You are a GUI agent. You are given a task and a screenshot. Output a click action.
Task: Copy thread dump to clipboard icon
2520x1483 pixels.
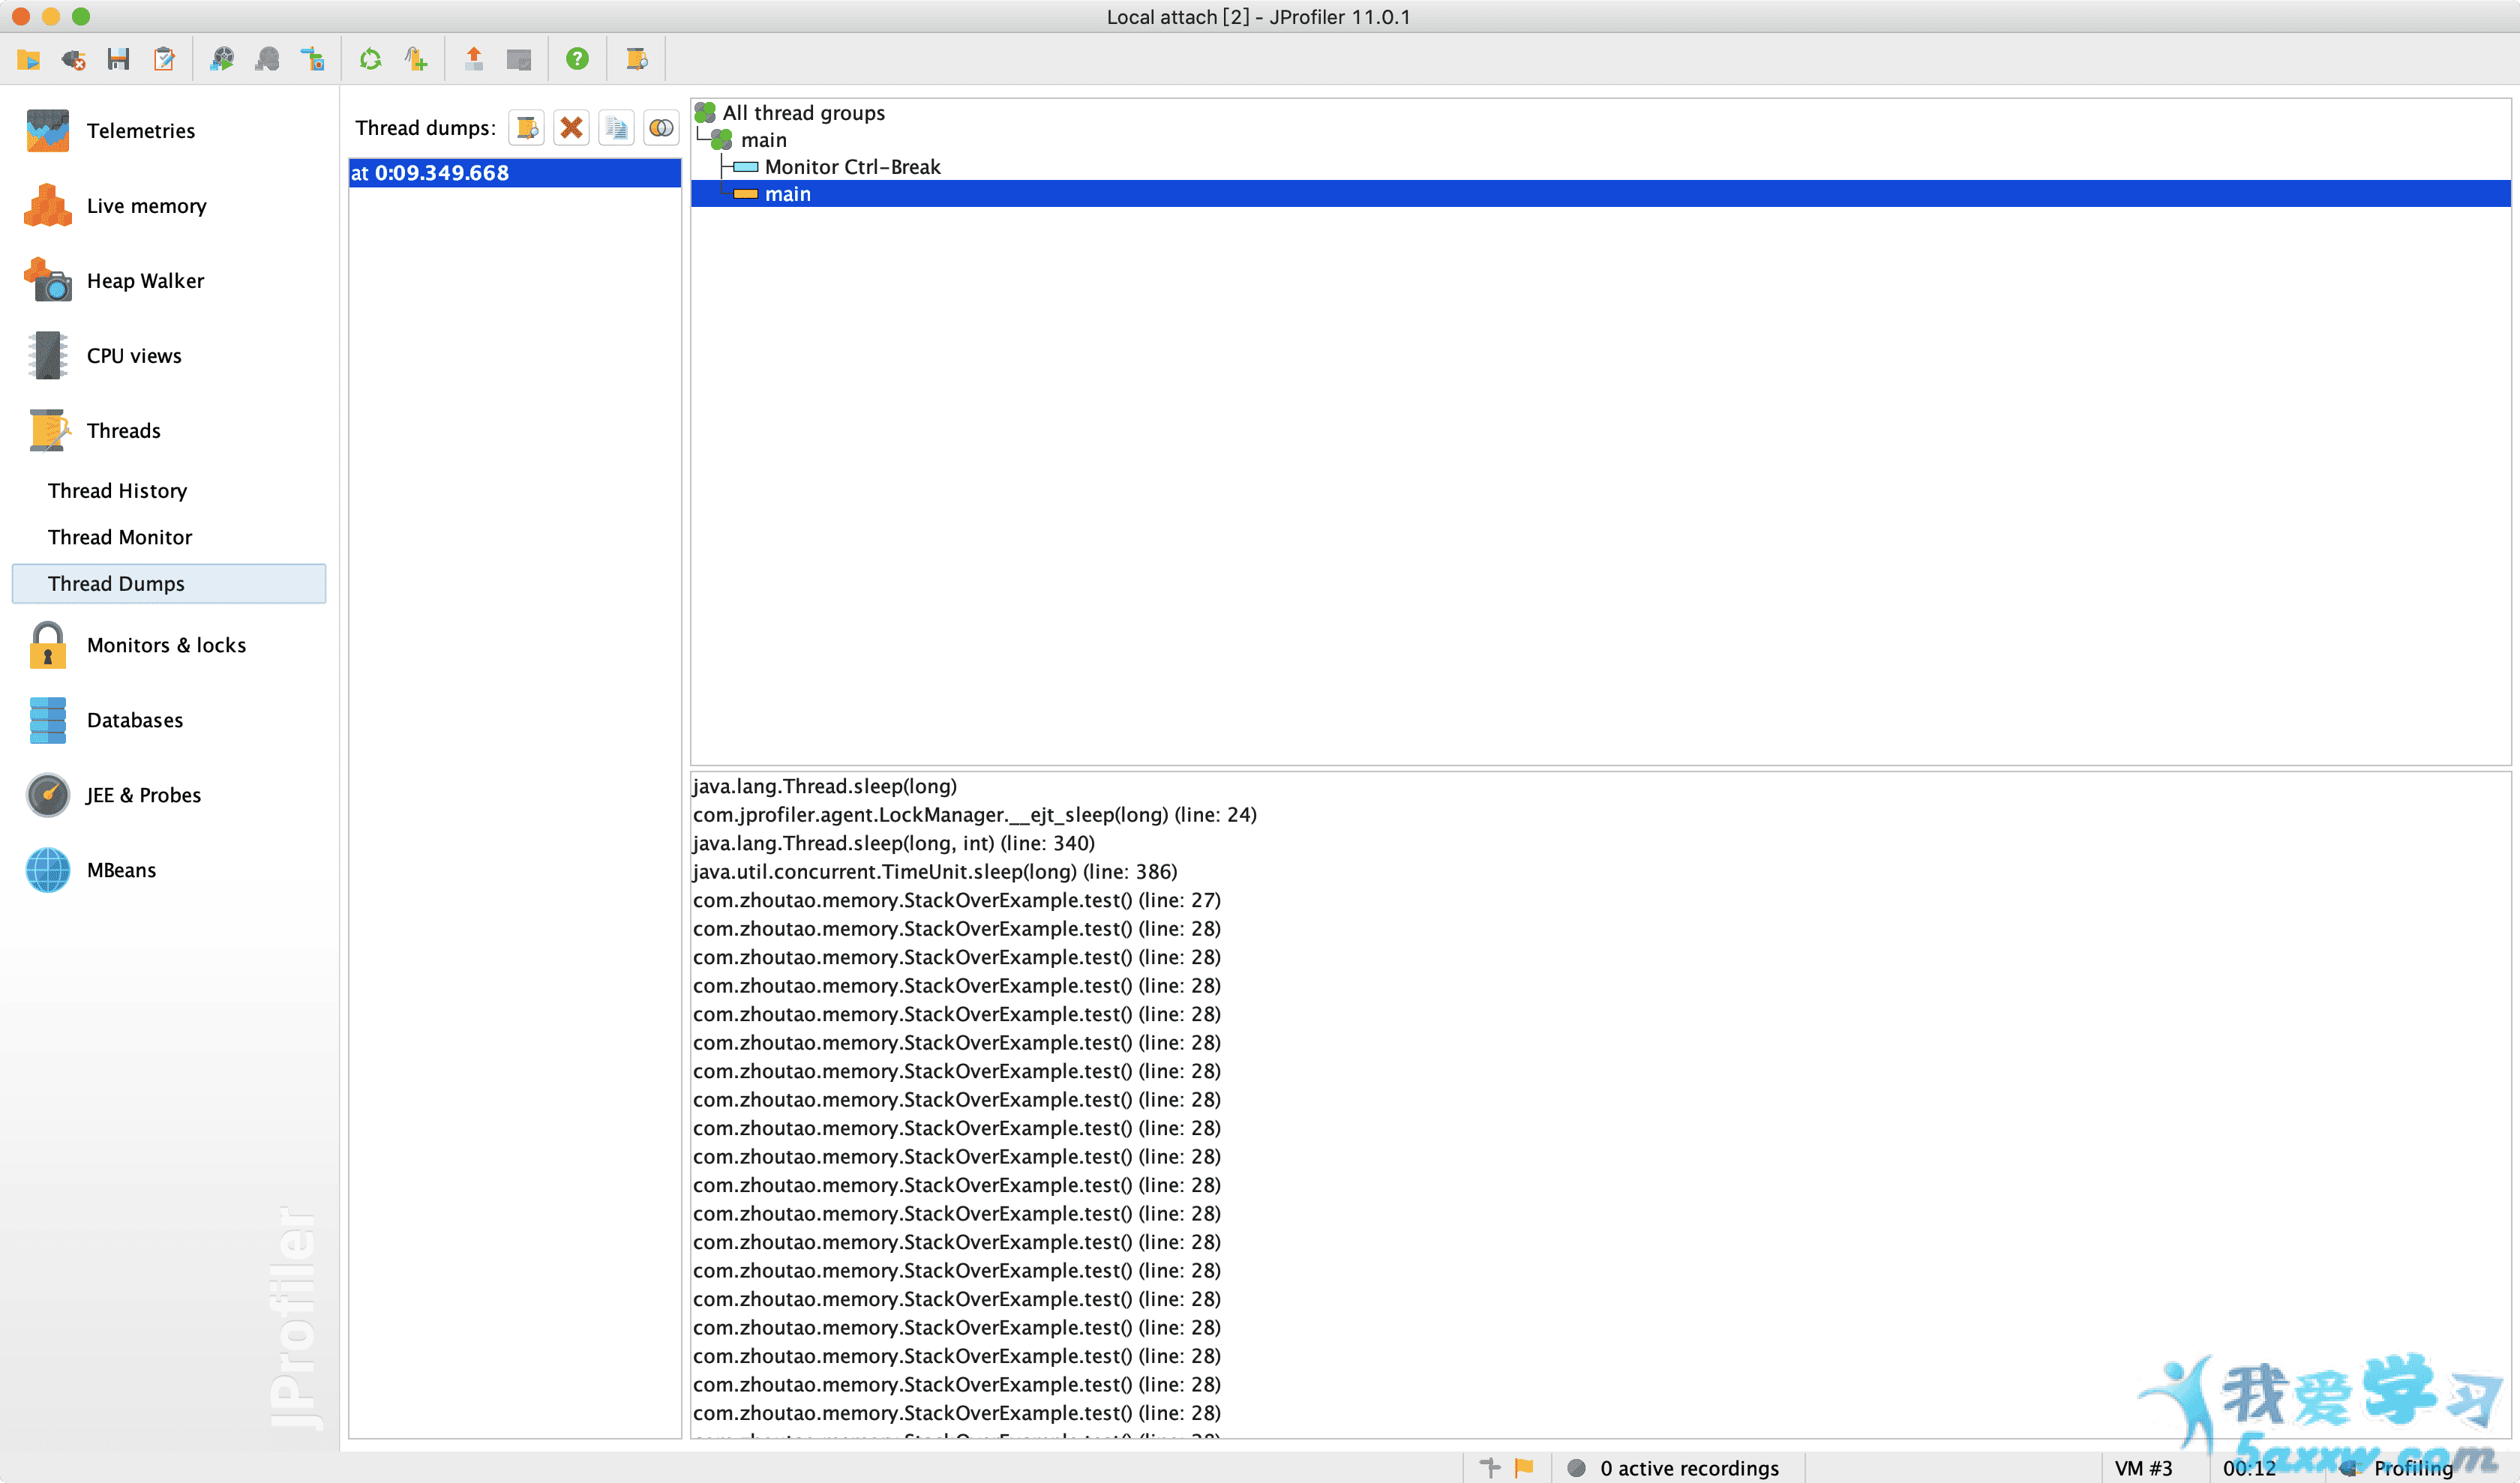pyautogui.click(x=617, y=128)
